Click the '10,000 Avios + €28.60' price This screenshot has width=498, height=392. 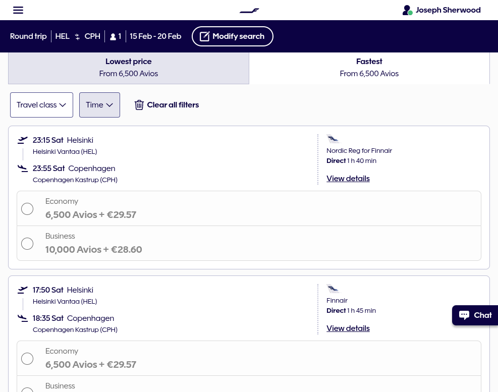pos(94,250)
